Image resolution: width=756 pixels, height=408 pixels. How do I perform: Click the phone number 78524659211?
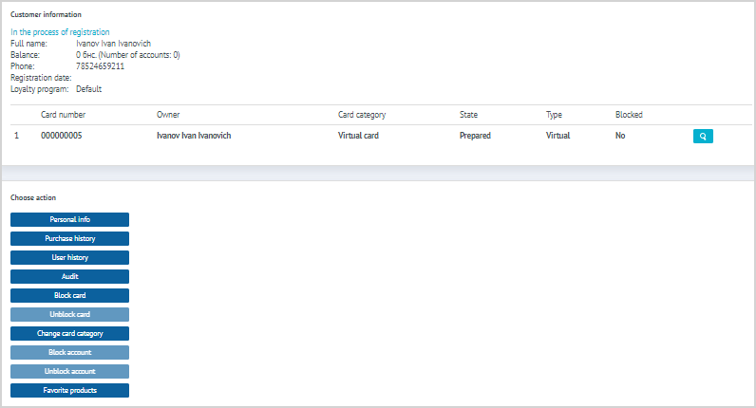100,66
